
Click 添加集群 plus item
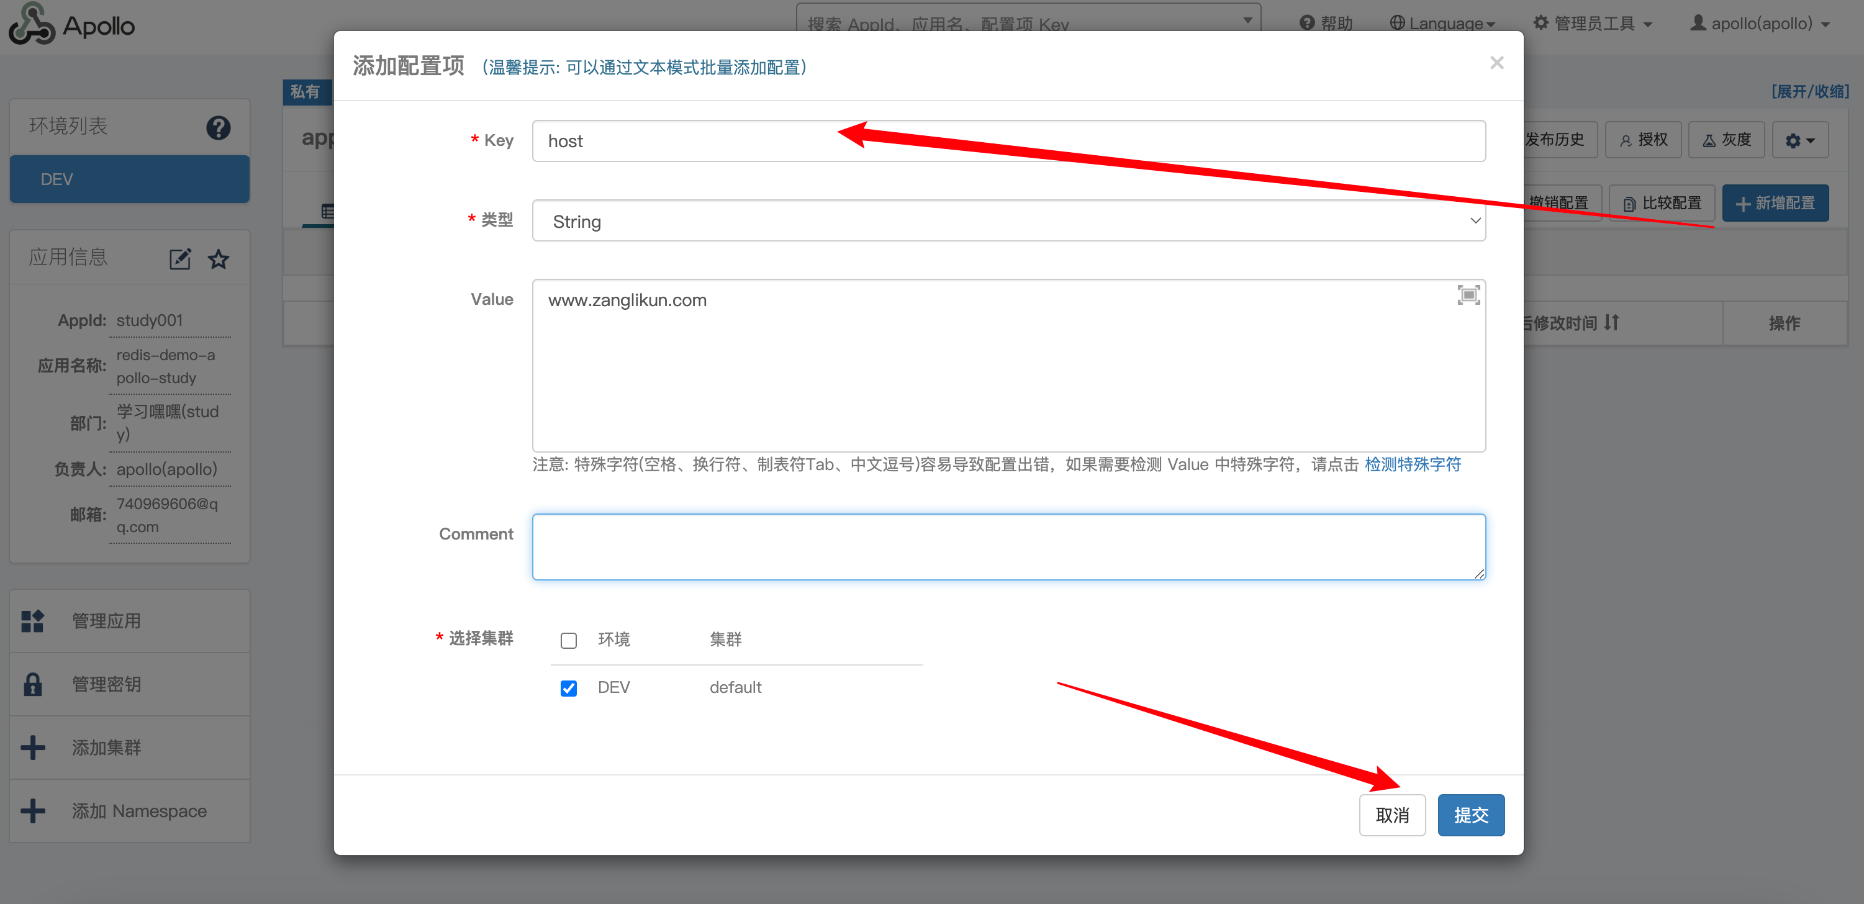(x=106, y=747)
